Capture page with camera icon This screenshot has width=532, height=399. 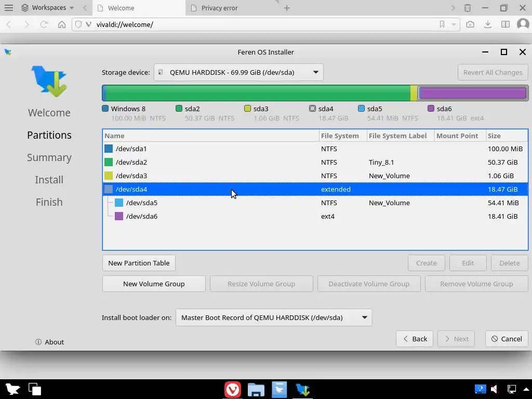[470, 24]
